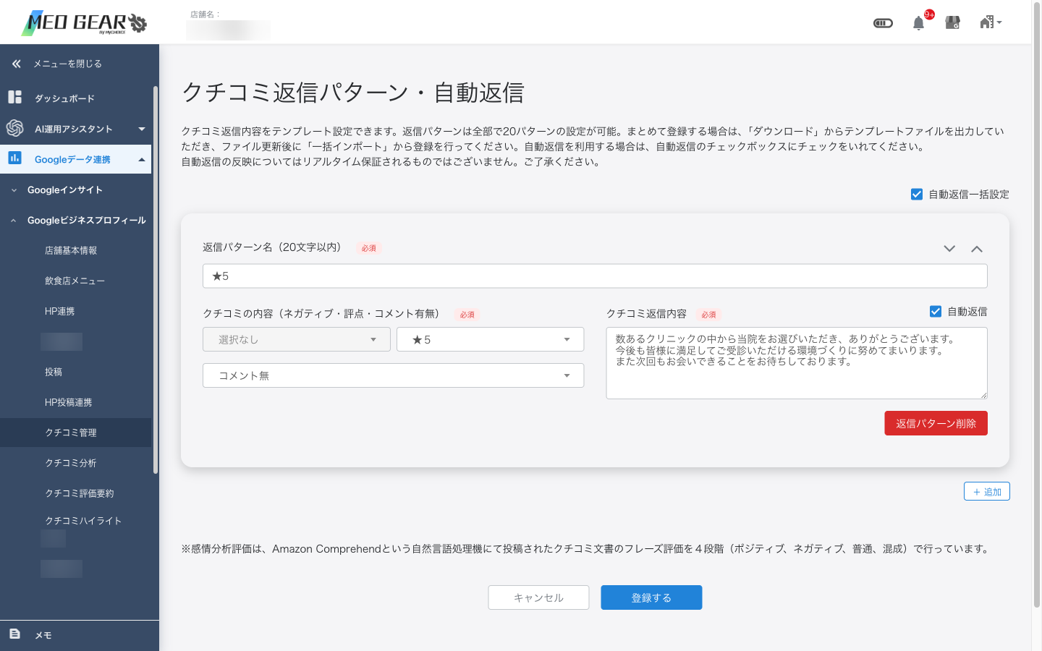1042x651 pixels.
Task: Expand the Googleインサイト section
Action: pos(65,190)
